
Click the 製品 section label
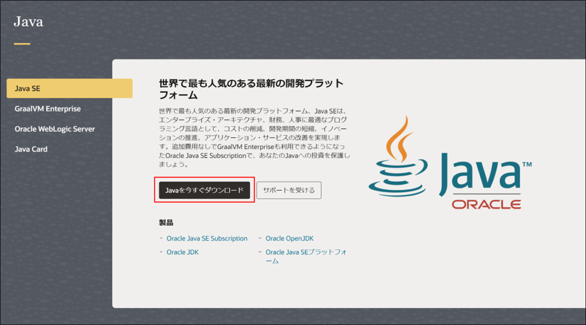166,223
